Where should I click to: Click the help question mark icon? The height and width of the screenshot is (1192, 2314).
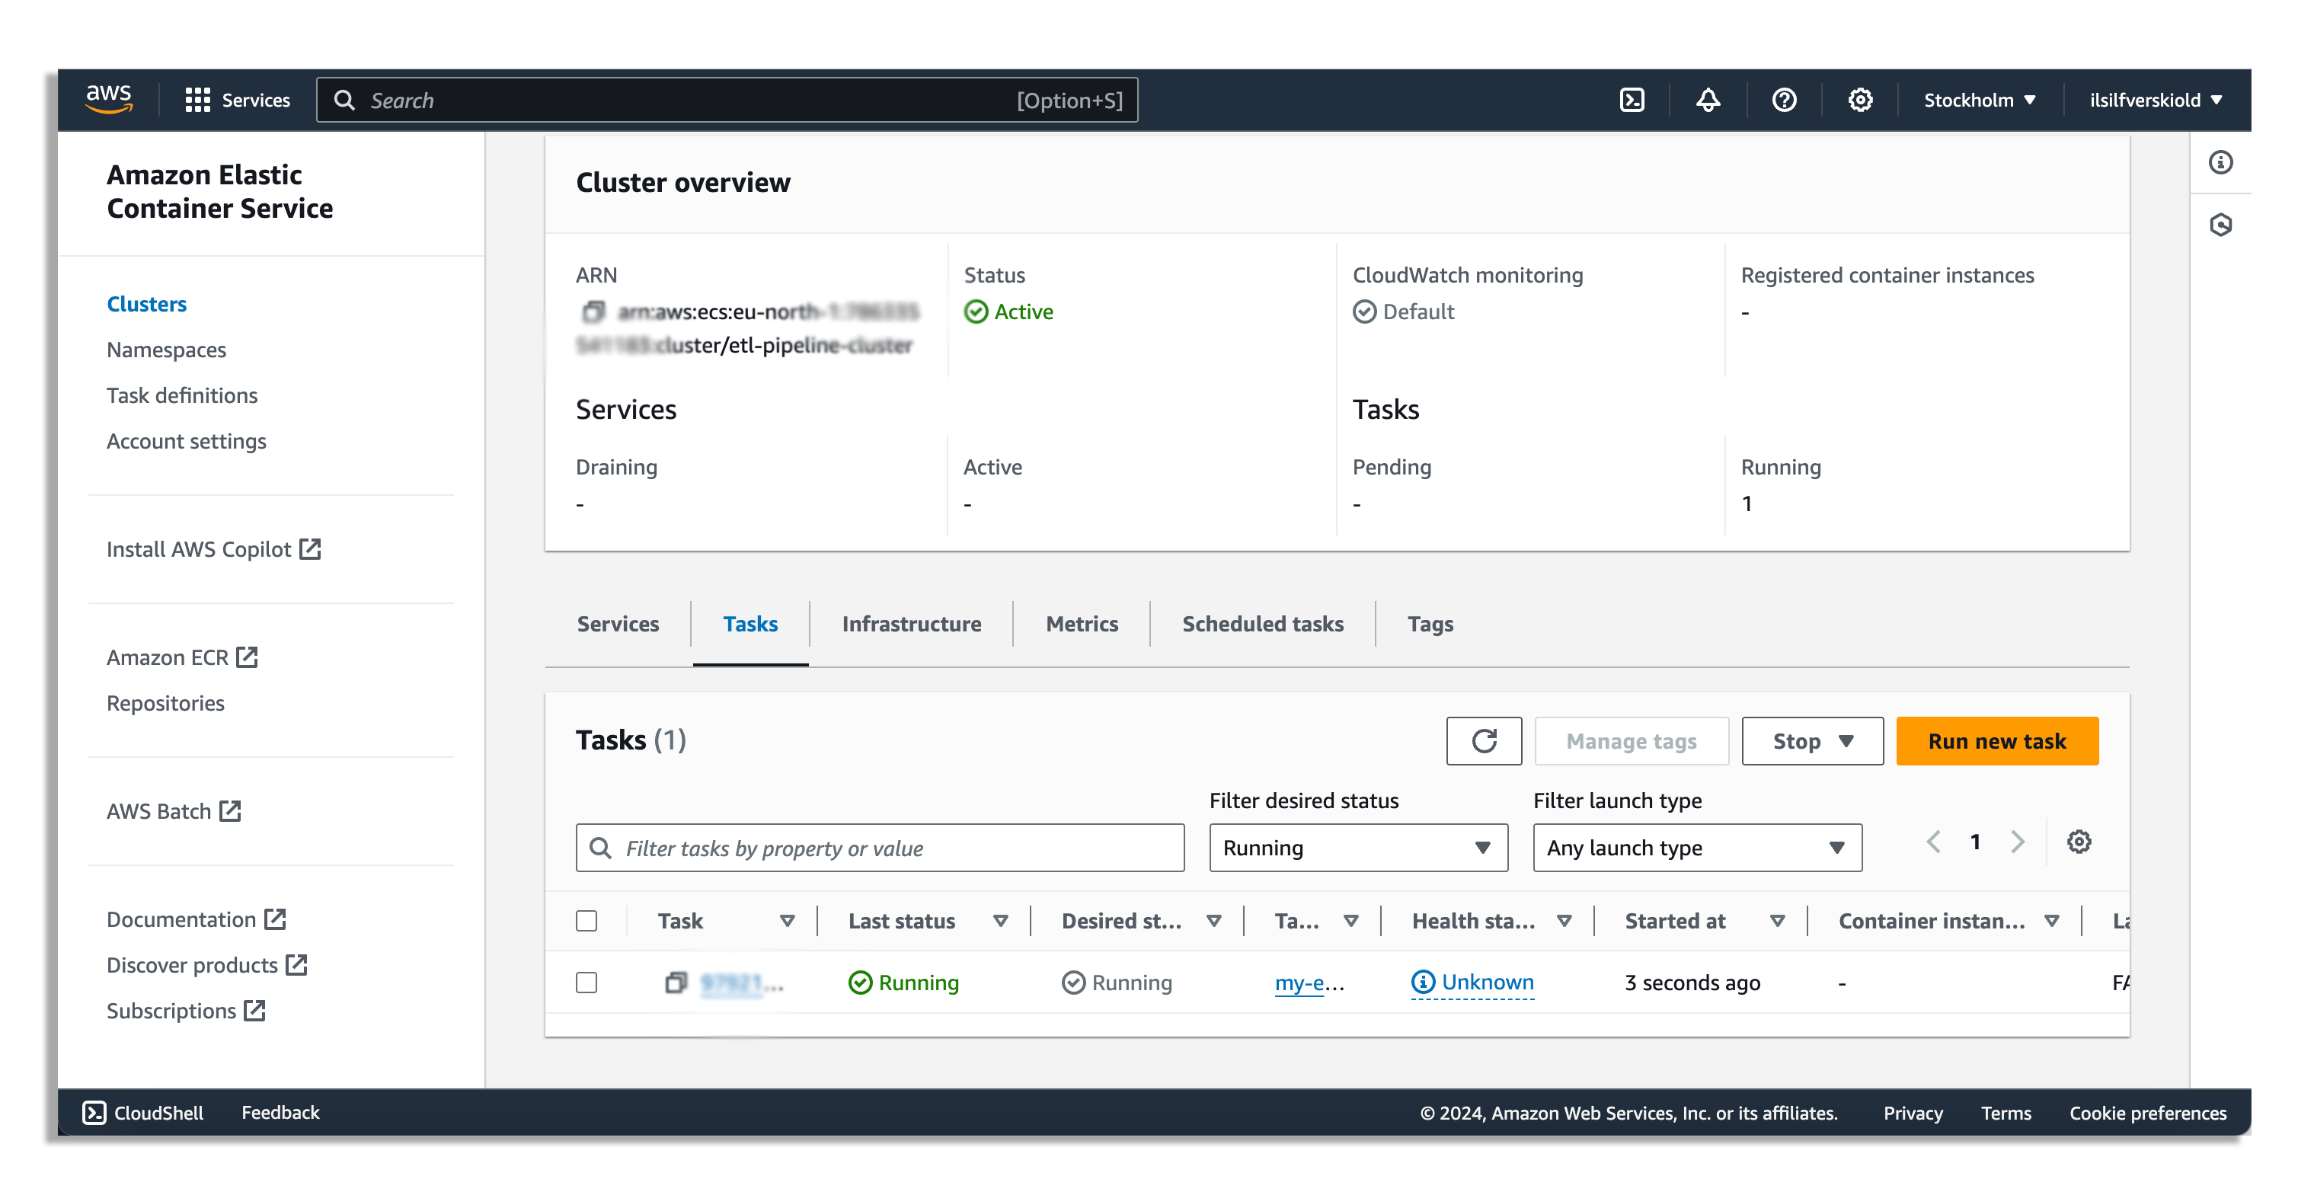click(1784, 100)
